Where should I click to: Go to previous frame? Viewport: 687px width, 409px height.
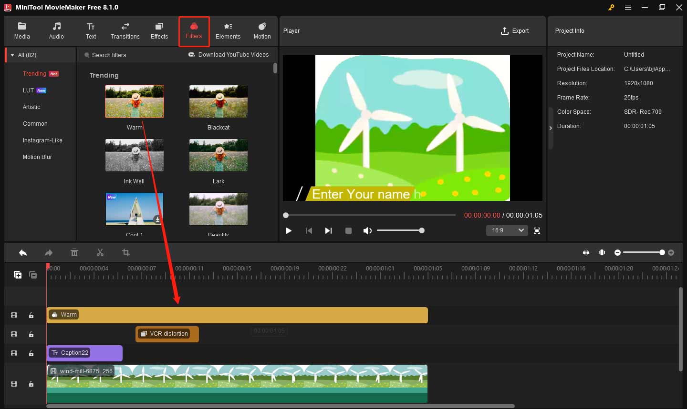click(x=309, y=230)
